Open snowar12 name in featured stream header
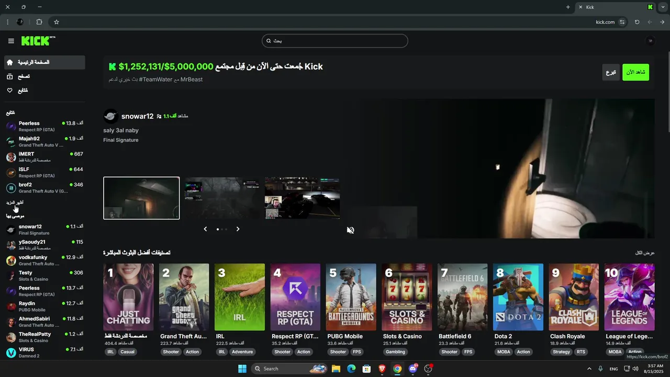This screenshot has width=670, height=377. pyautogui.click(x=137, y=116)
